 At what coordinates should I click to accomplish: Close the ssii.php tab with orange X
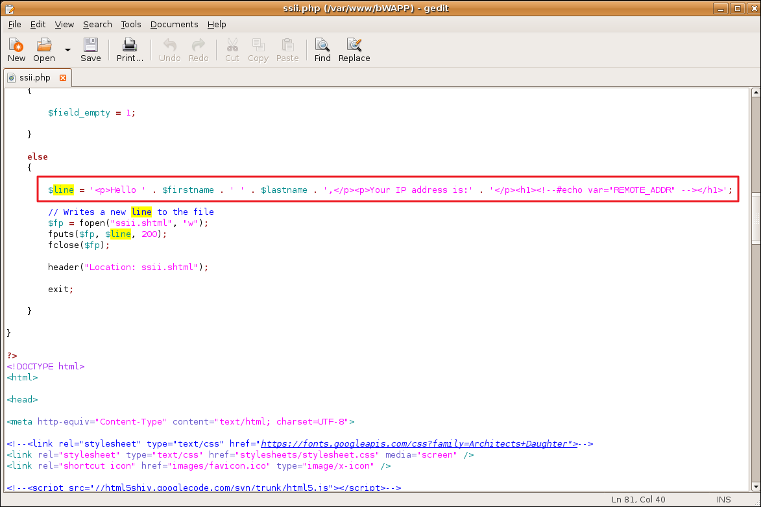tap(63, 78)
